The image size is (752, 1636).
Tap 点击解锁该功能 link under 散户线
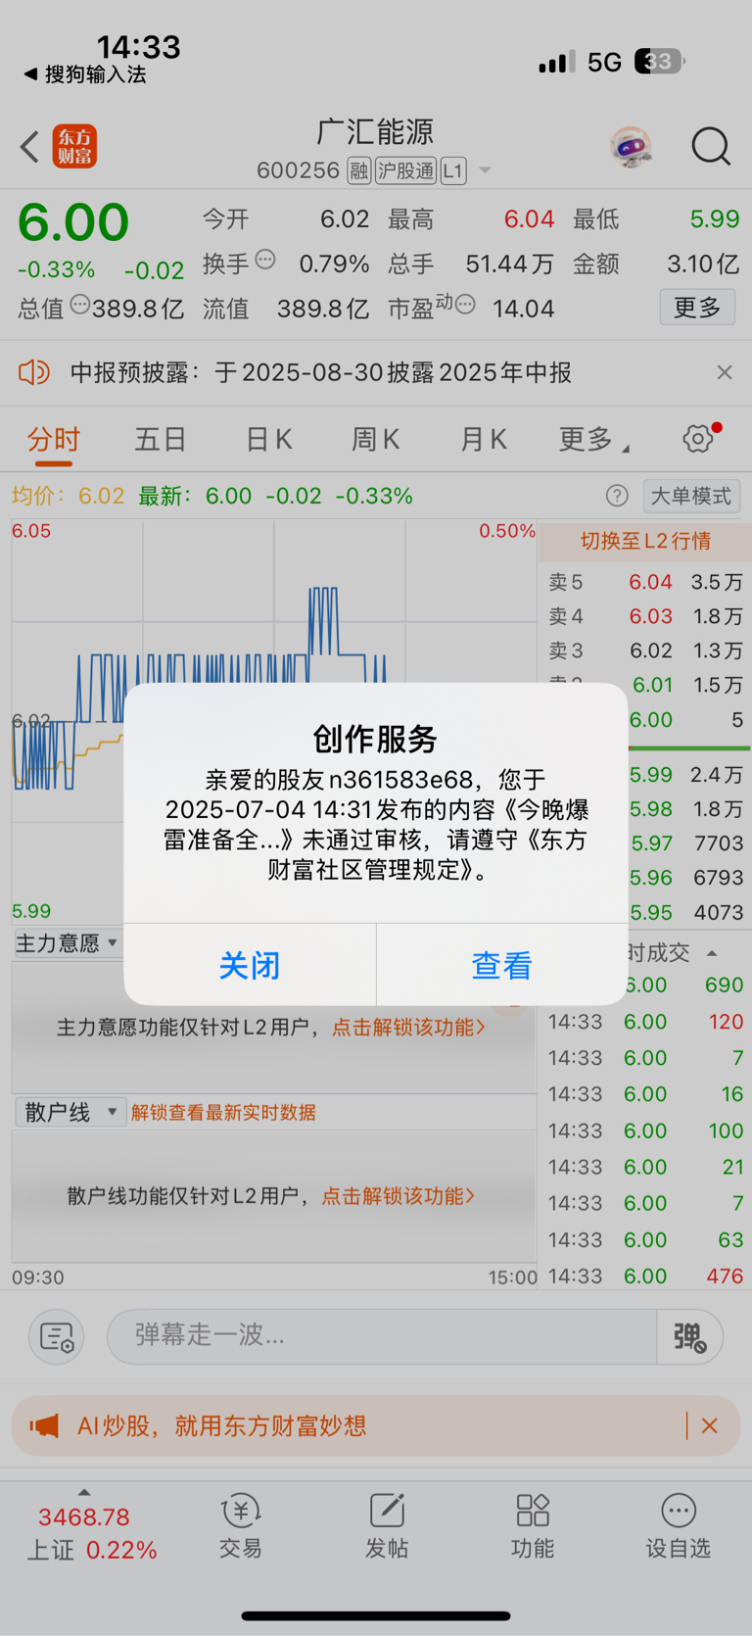(x=398, y=1195)
